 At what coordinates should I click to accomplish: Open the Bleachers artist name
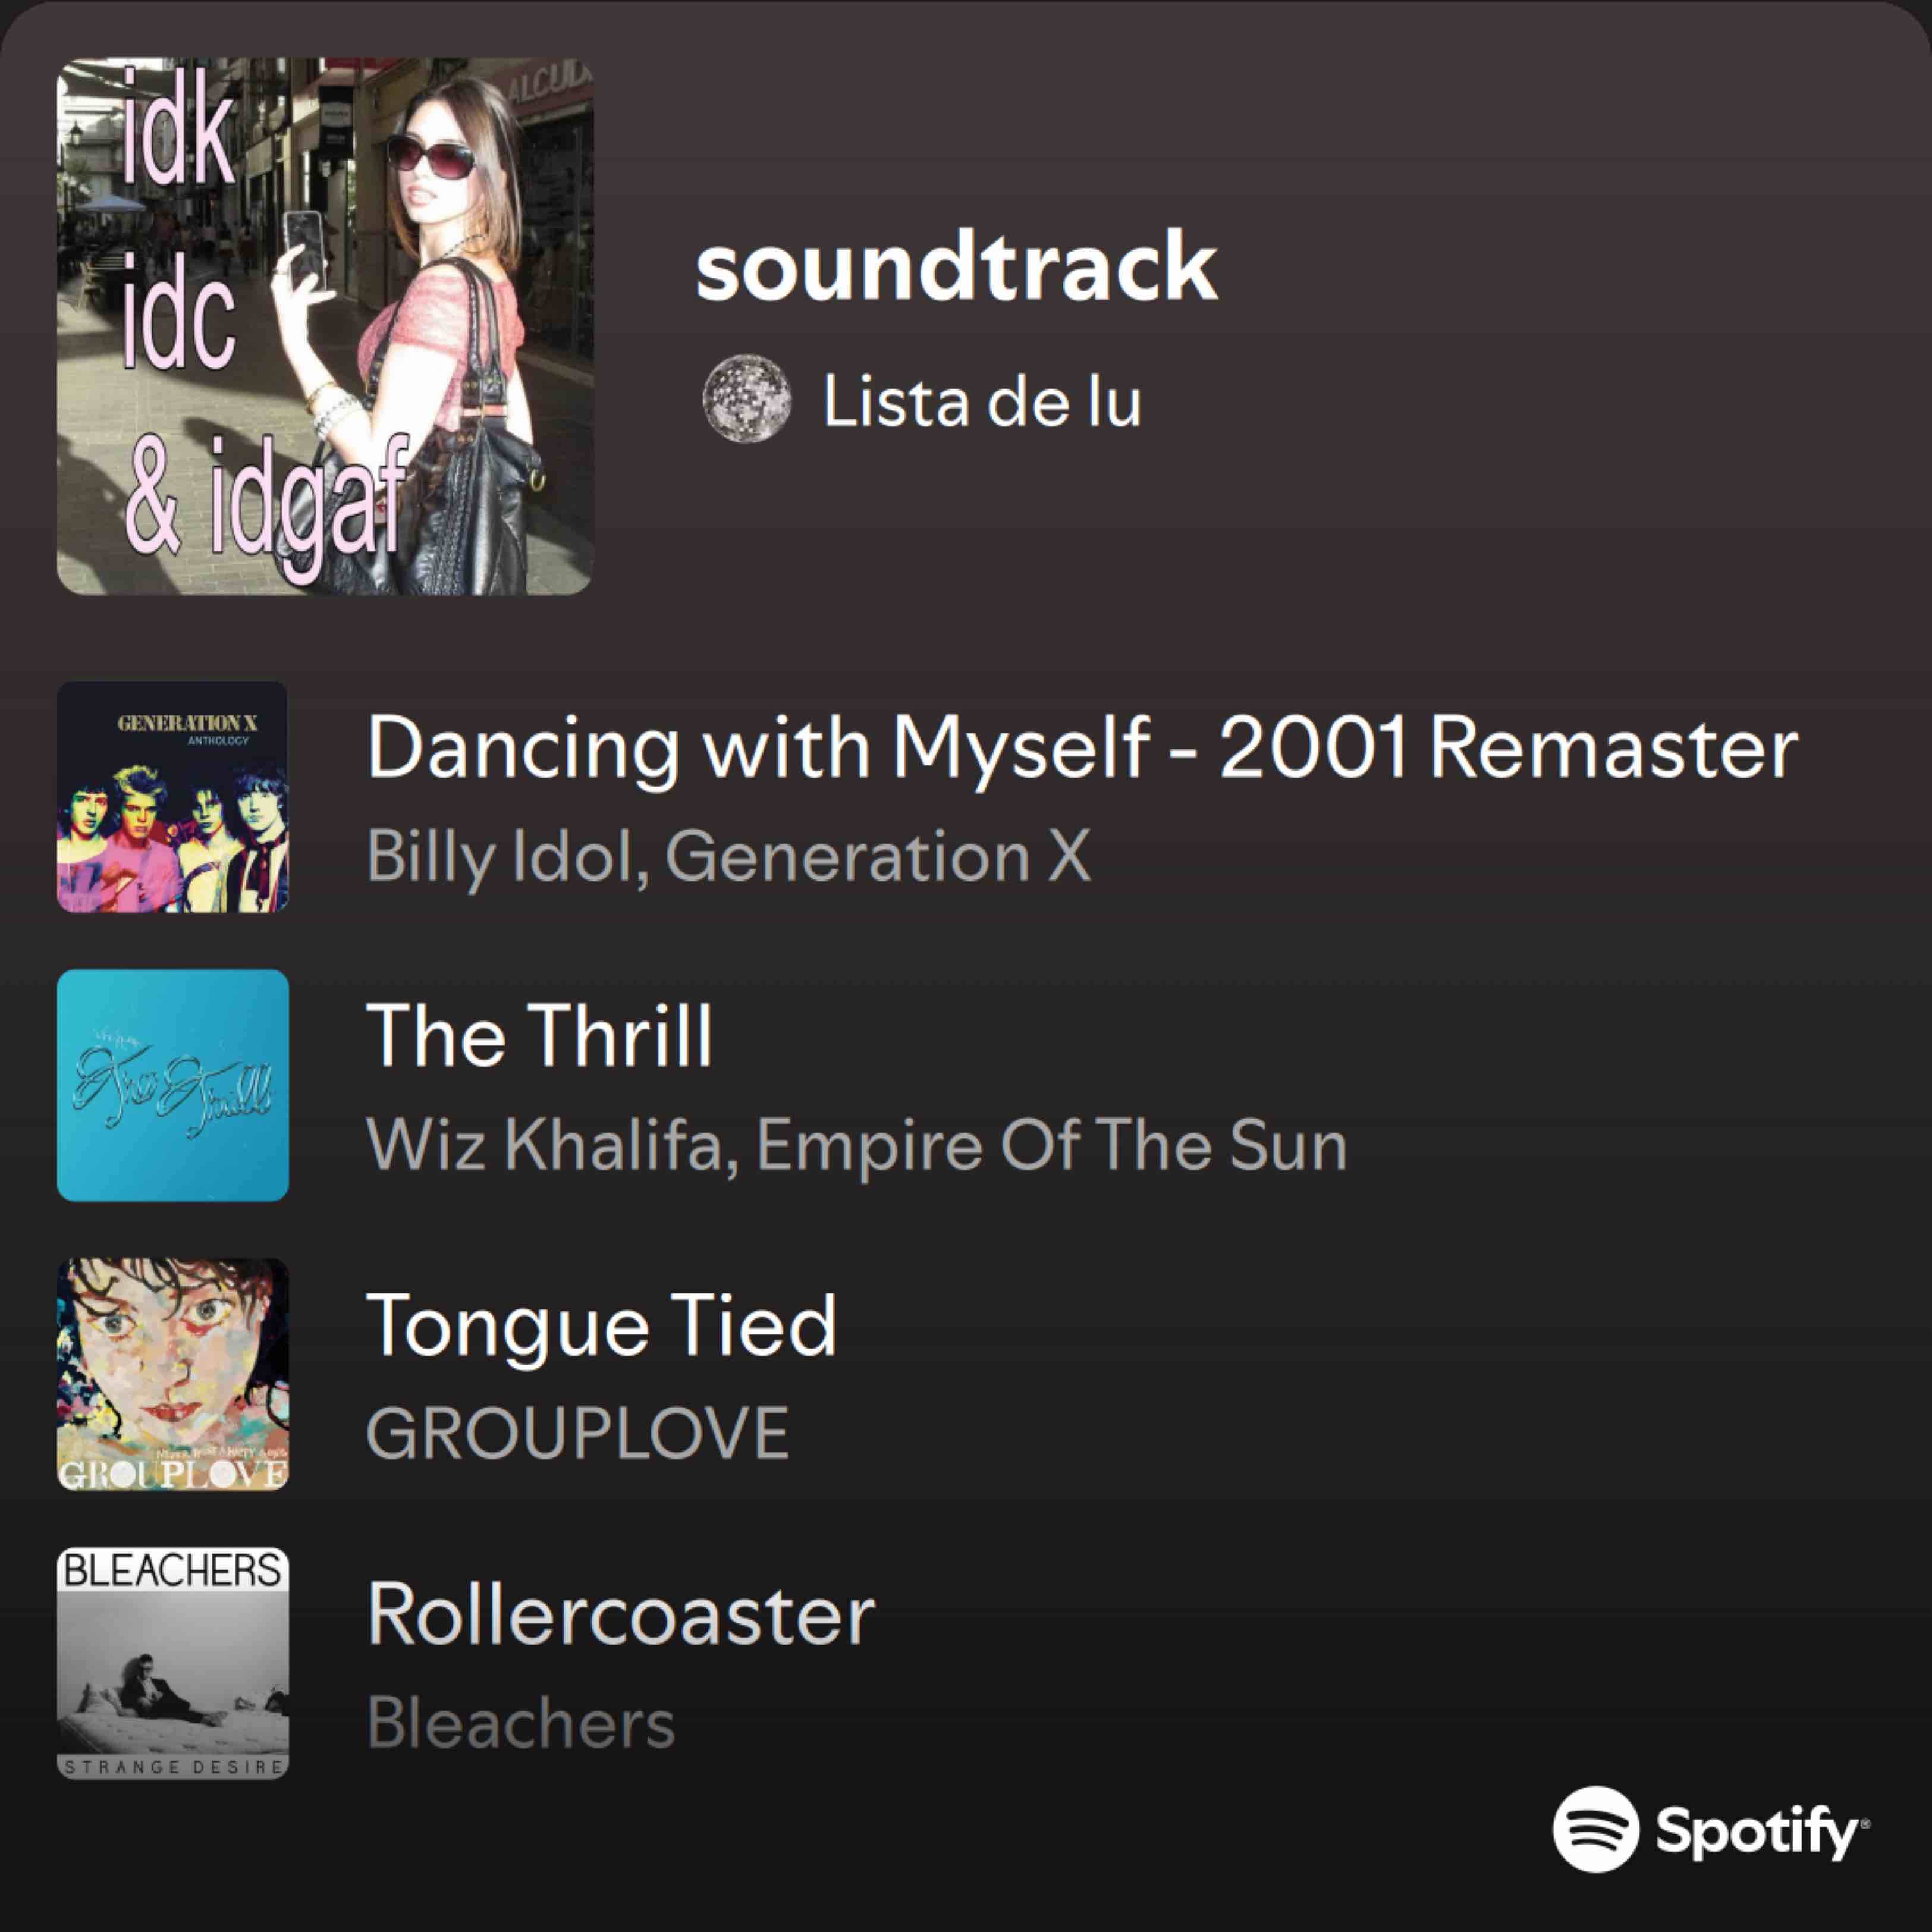(521, 1722)
